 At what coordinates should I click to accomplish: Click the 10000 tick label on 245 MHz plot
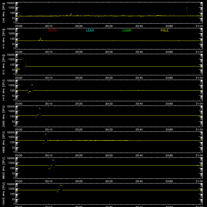(x=11, y=3)
